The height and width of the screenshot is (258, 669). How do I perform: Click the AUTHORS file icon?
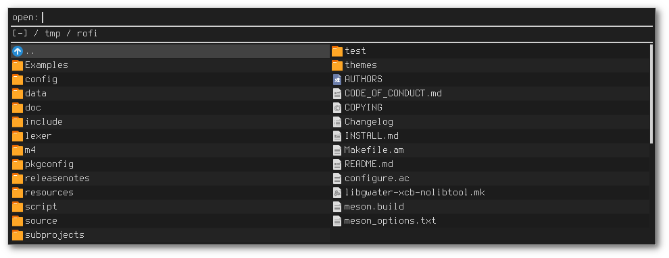[x=337, y=79]
